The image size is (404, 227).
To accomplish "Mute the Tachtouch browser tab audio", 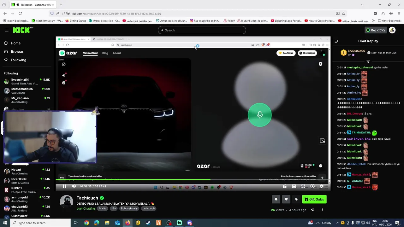I will coord(18,5).
